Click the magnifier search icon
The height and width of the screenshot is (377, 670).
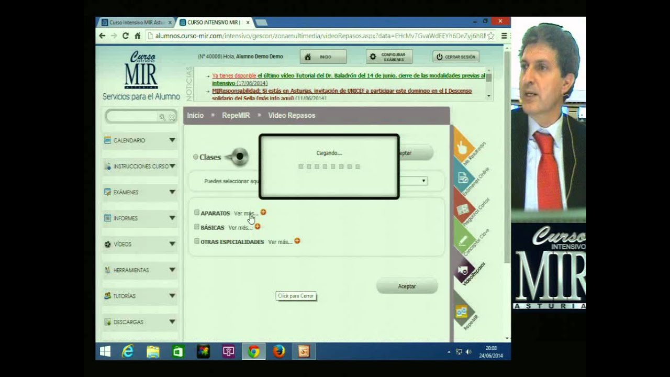tap(163, 117)
